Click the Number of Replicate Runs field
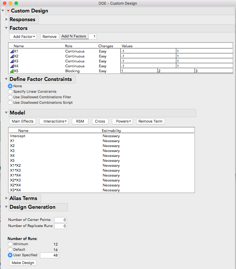 [x=61, y=226]
